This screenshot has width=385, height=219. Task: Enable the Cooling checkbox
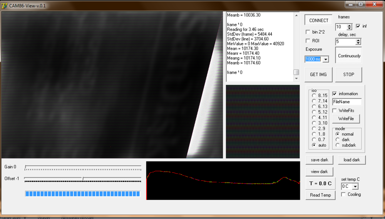coord(343,194)
